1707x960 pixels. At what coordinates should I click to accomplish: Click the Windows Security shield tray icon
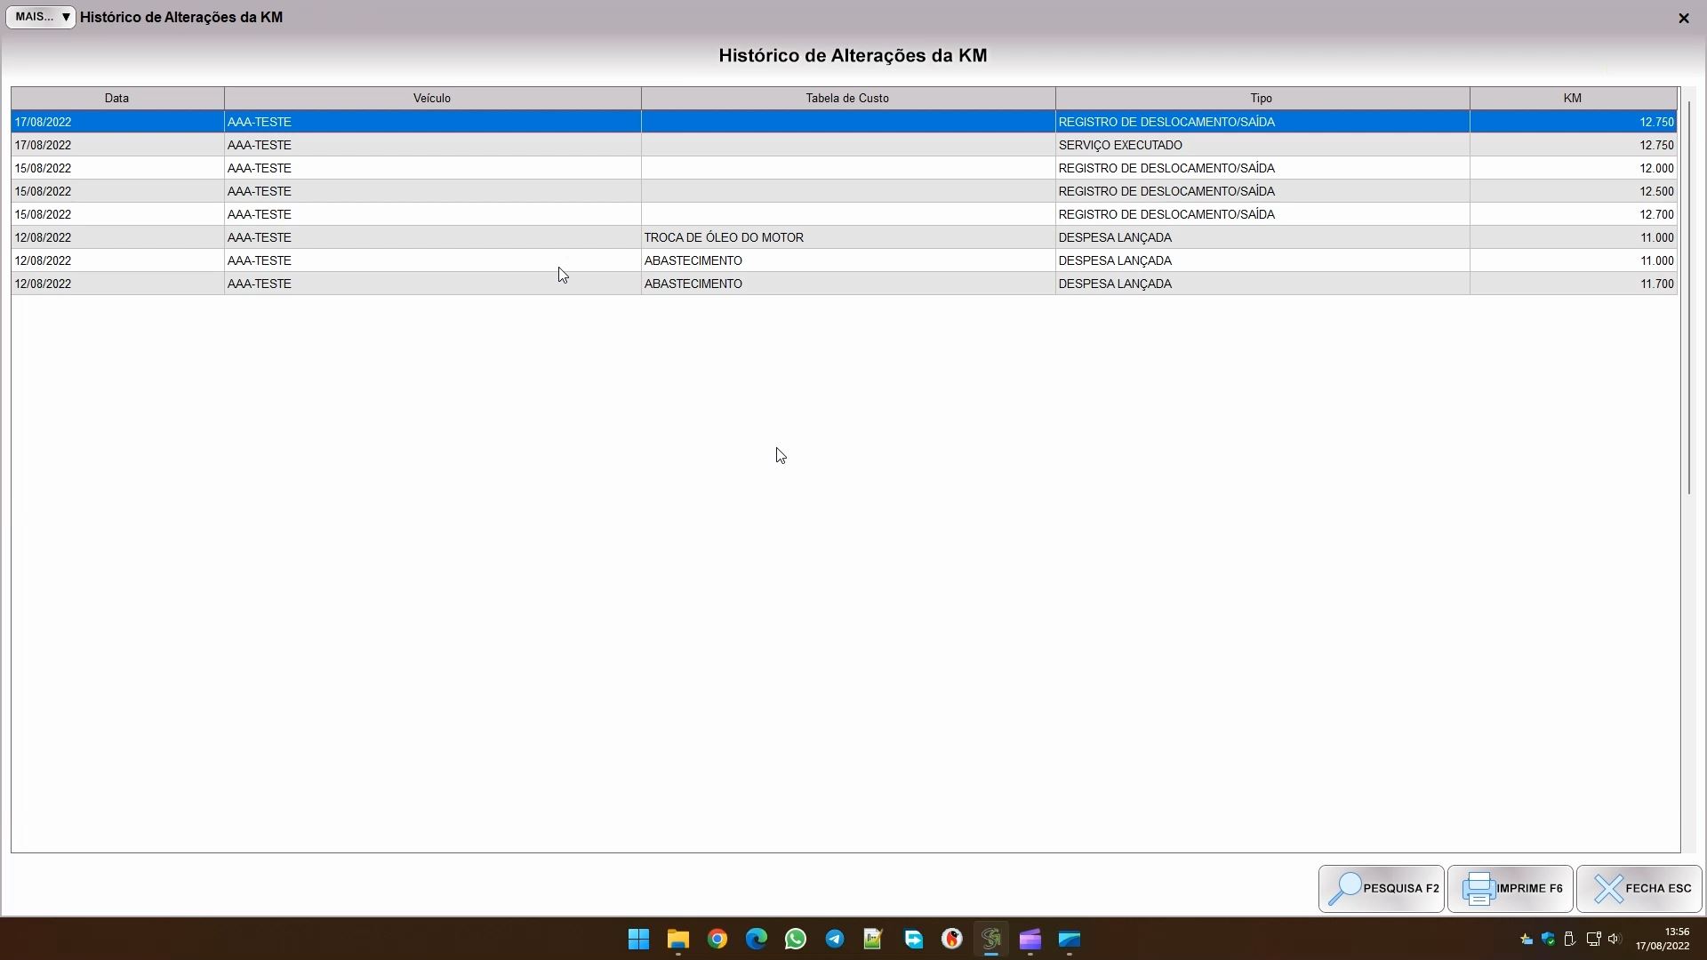coord(1548,940)
